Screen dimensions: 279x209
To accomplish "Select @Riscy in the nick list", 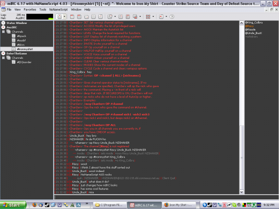I will 249,26.
